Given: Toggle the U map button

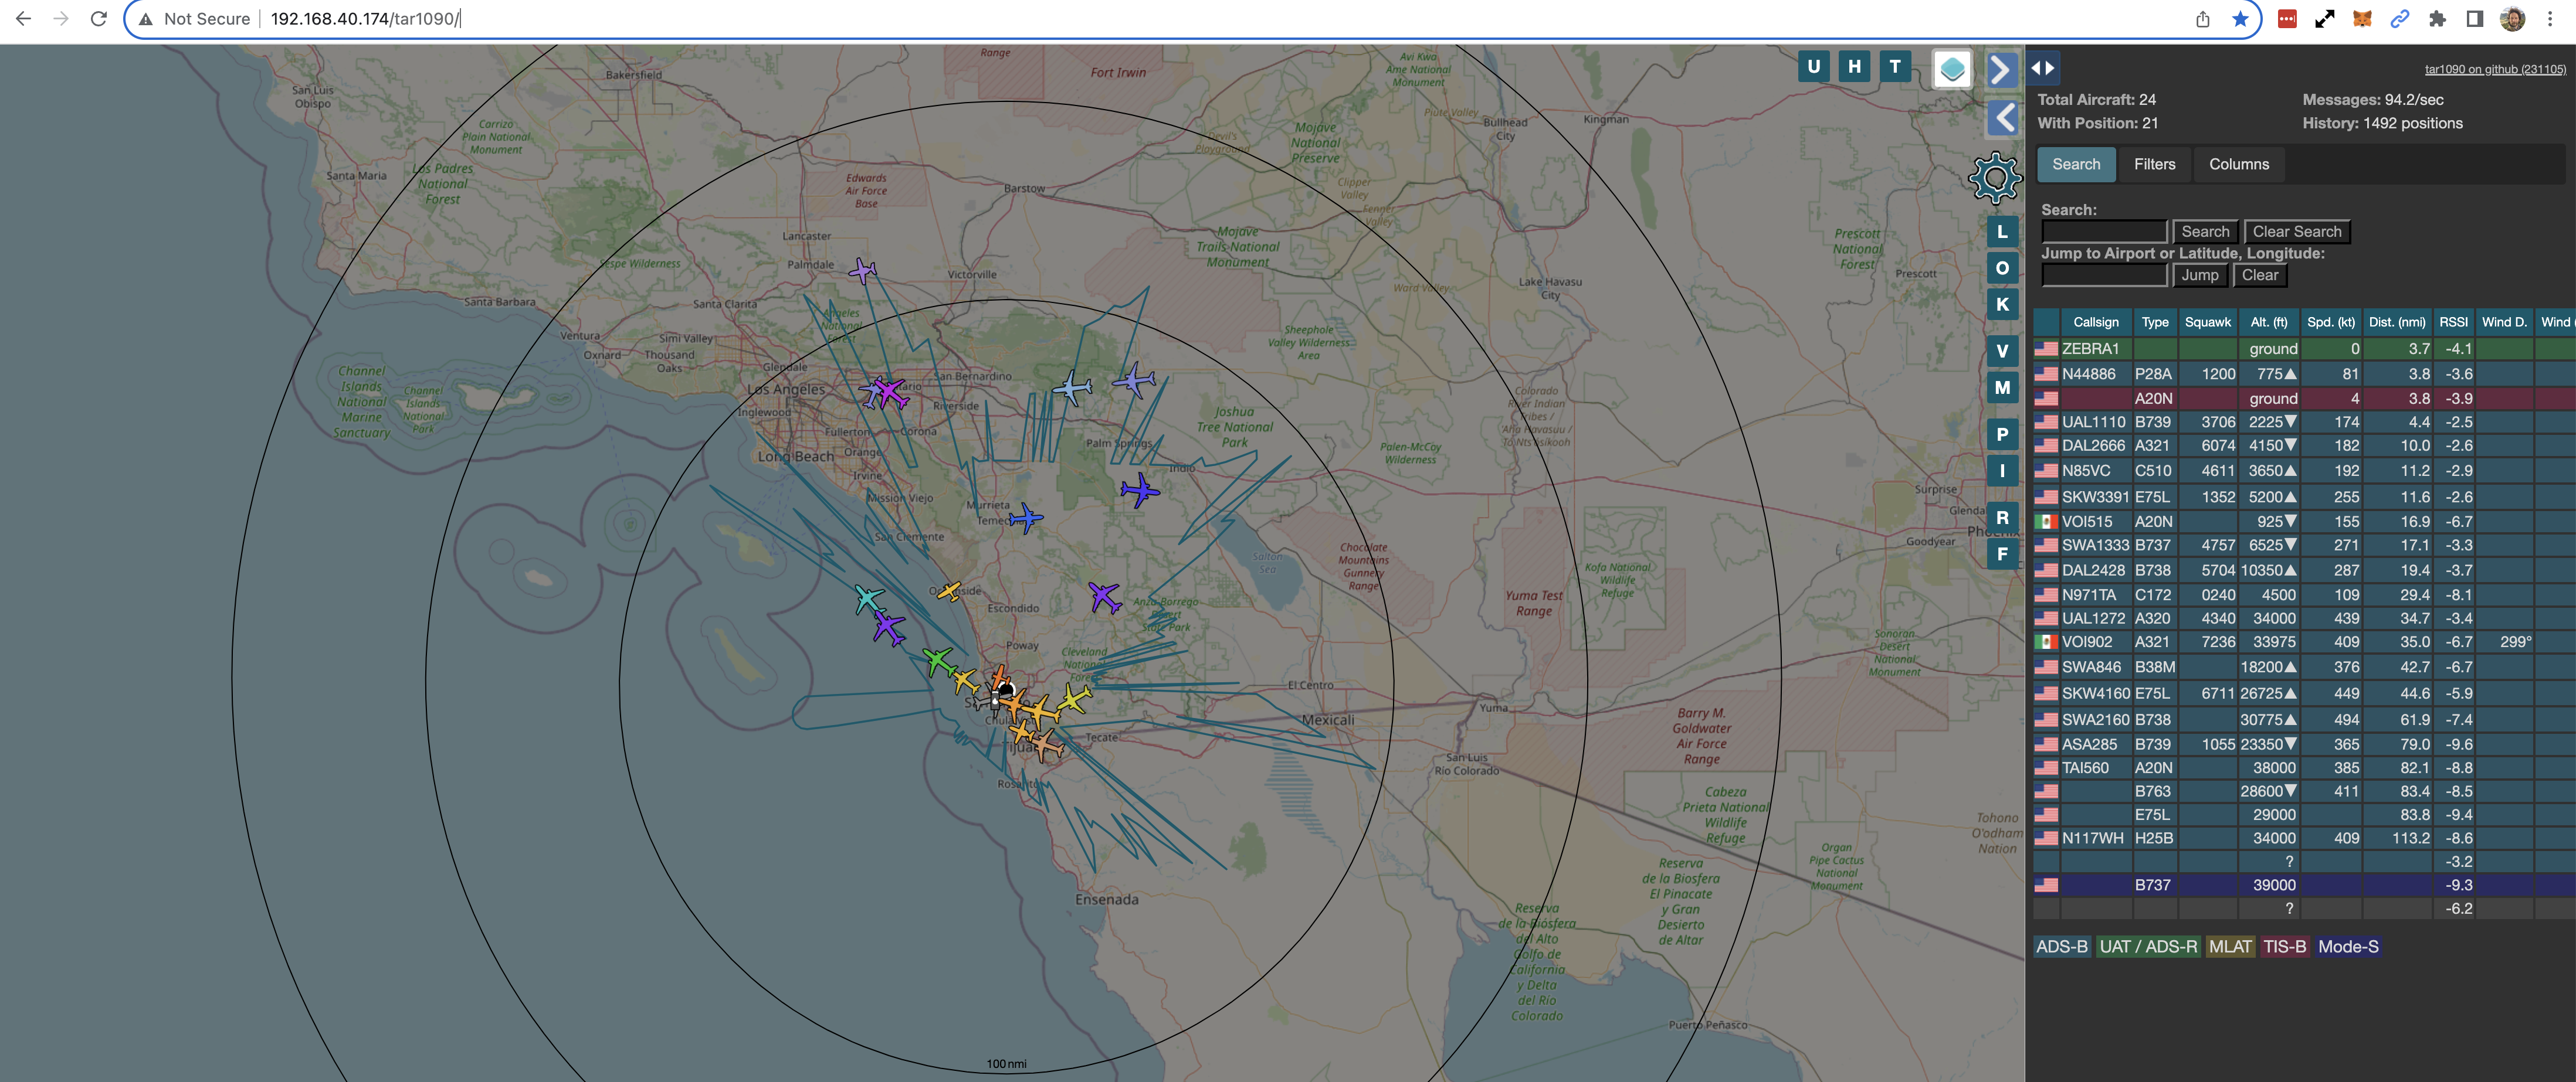Looking at the screenshot, I should 1813,67.
